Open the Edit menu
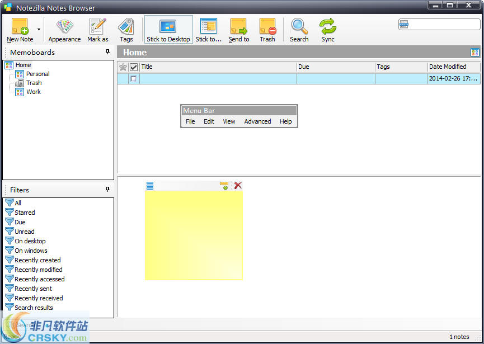 coord(209,121)
